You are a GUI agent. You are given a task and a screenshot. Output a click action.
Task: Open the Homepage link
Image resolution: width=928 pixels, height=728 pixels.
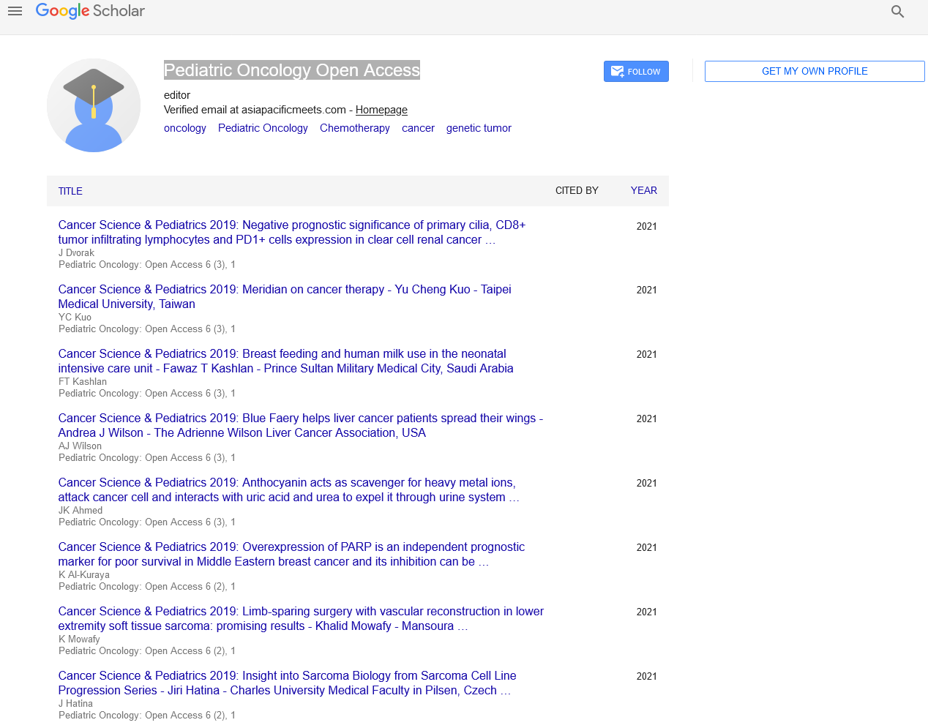click(381, 110)
